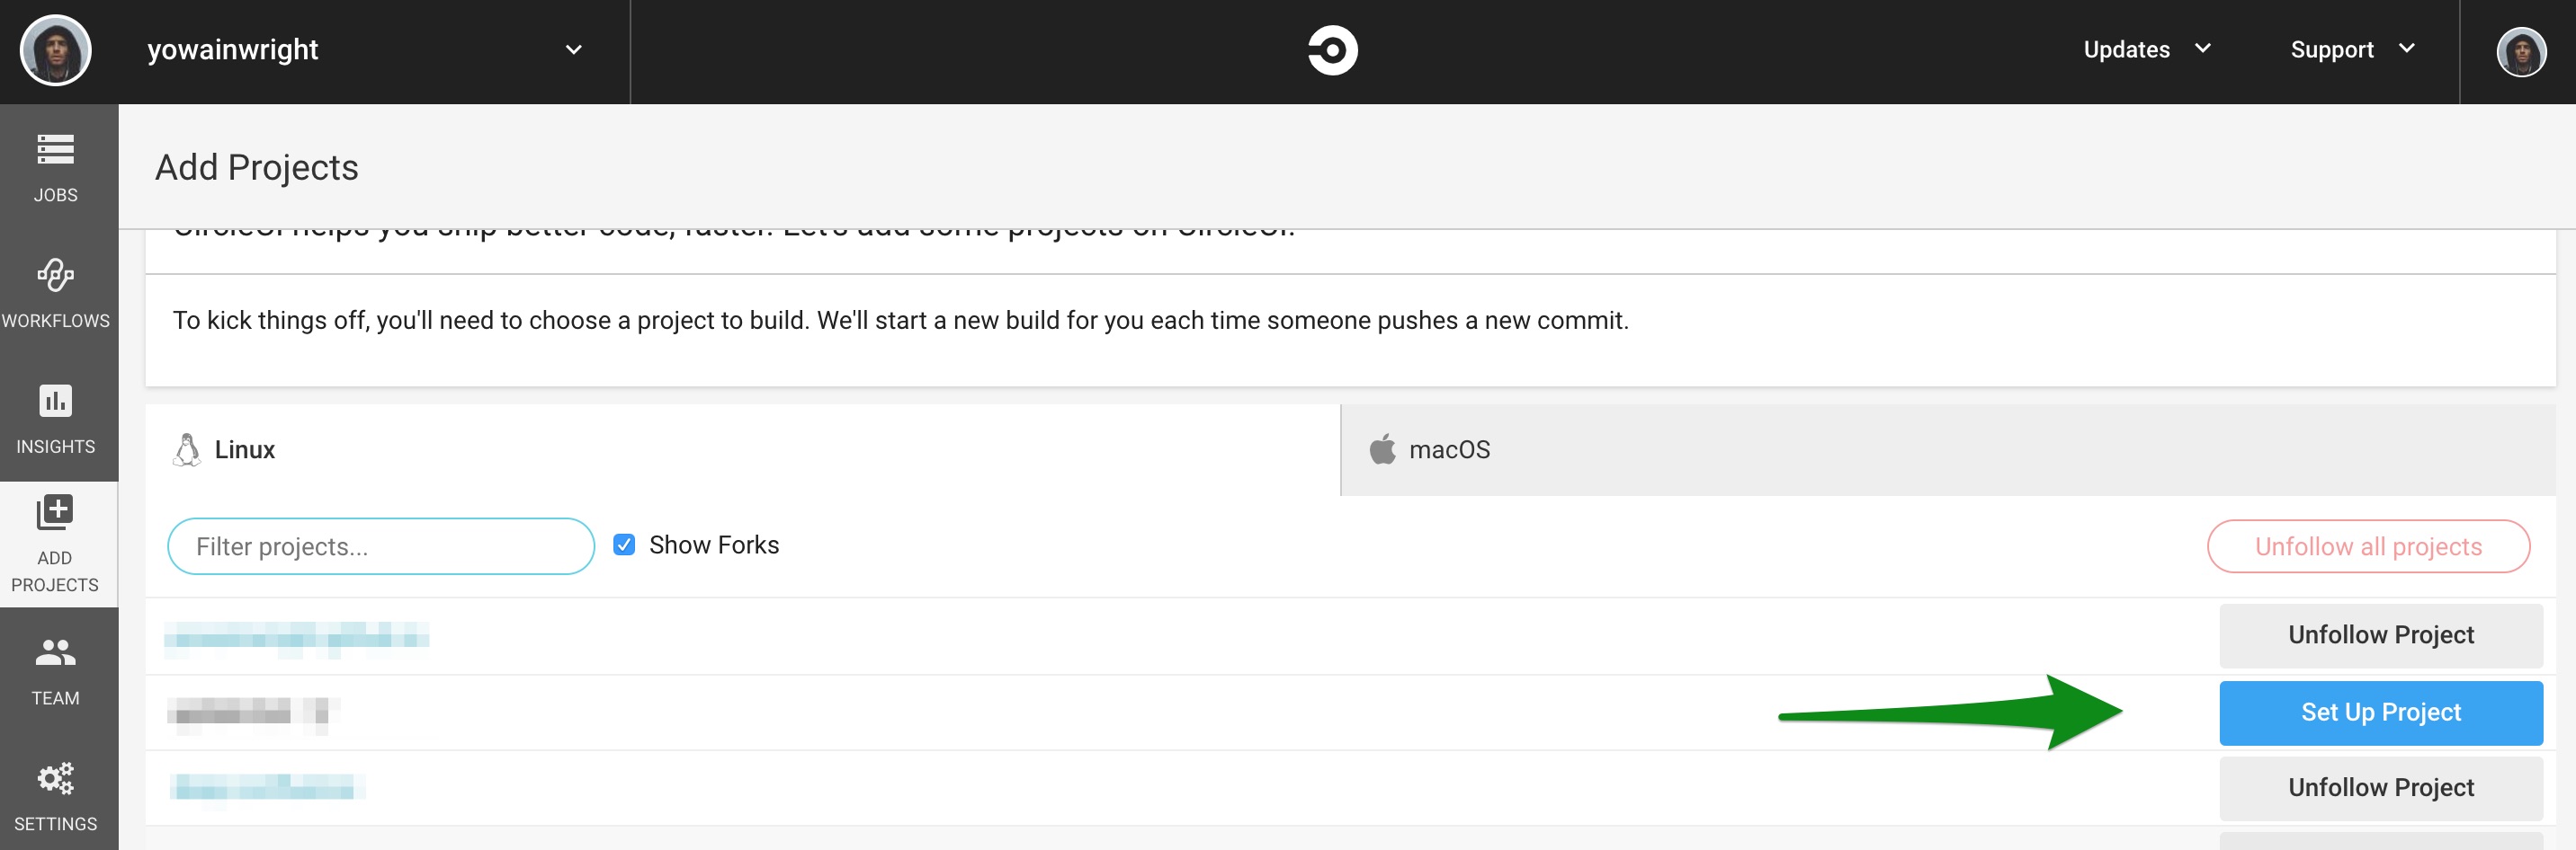The width and height of the screenshot is (2576, 850).
Task: Open the Team people icon
Action: click(x=56, y=652)
